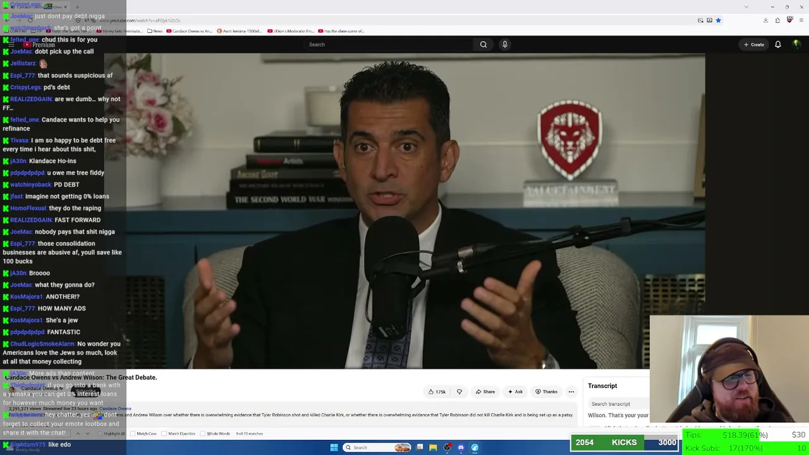Screen dimensions: 809x455
Task: Open the YouTube account avatar menu
Action: (x=796, y=44)
